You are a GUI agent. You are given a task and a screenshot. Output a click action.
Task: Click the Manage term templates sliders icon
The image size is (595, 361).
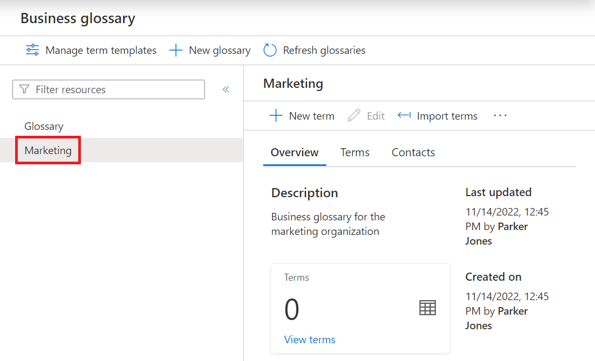pyautogui.click(x=32, y=50)
